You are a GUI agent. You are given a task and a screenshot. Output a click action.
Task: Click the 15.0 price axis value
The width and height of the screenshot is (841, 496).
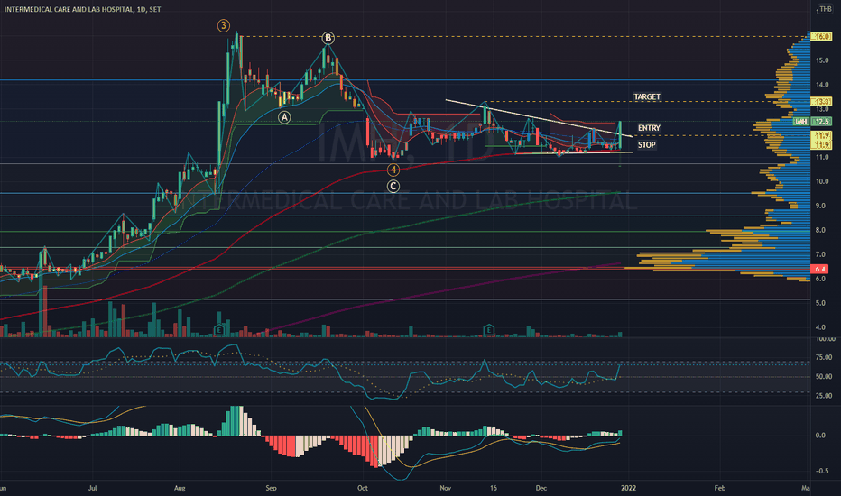pyautogui.click(x=822, y=60)
